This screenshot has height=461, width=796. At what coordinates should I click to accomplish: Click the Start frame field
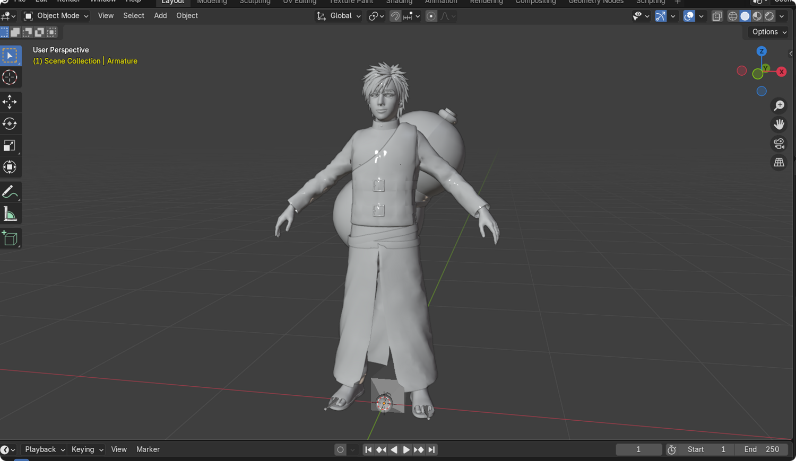(706, 449)
